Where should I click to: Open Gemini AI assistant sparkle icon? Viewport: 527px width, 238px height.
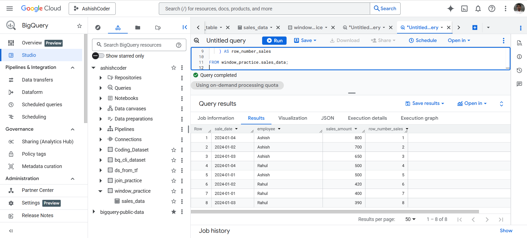[451, 9]
